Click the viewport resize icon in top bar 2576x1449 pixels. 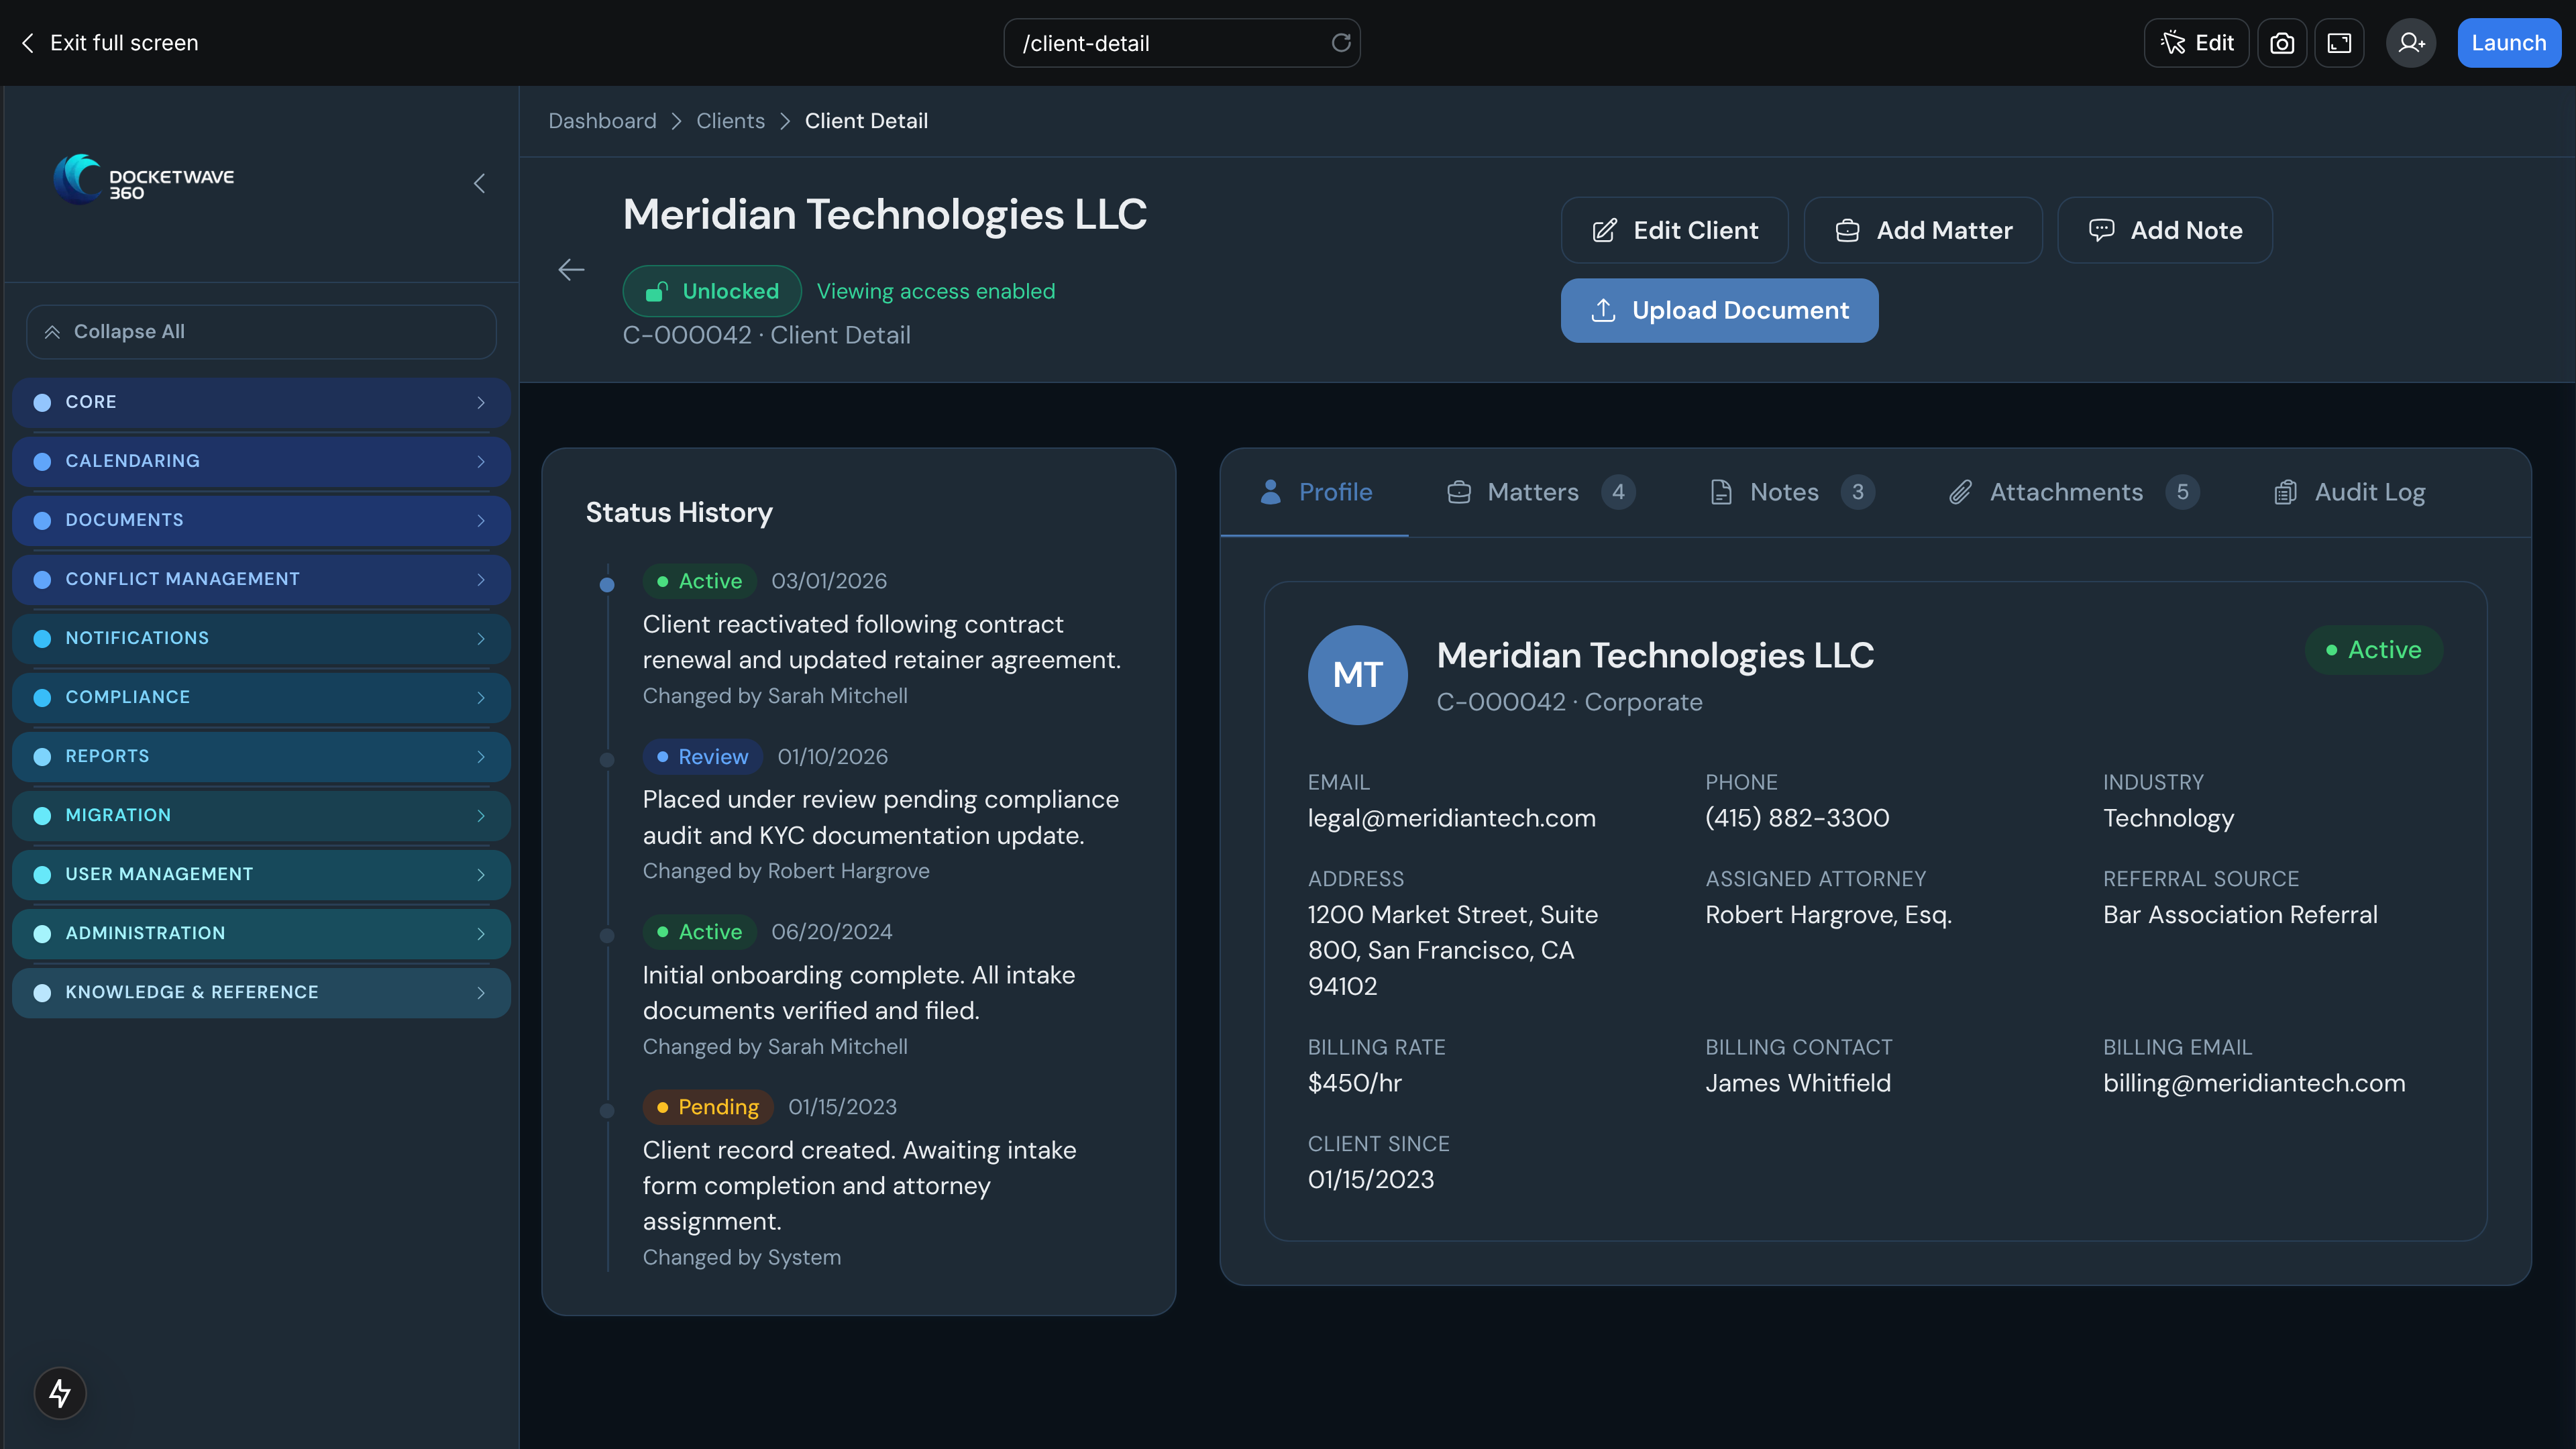pyautogui.click(x=2339, y=43)
